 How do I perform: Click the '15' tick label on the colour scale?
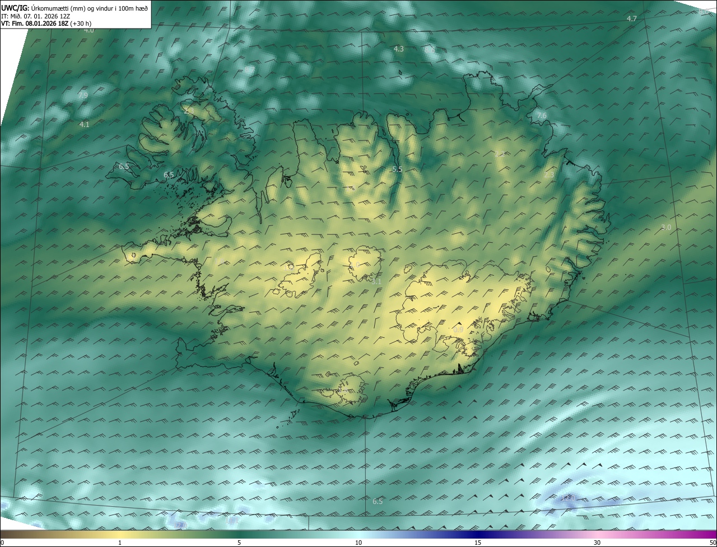478,543
